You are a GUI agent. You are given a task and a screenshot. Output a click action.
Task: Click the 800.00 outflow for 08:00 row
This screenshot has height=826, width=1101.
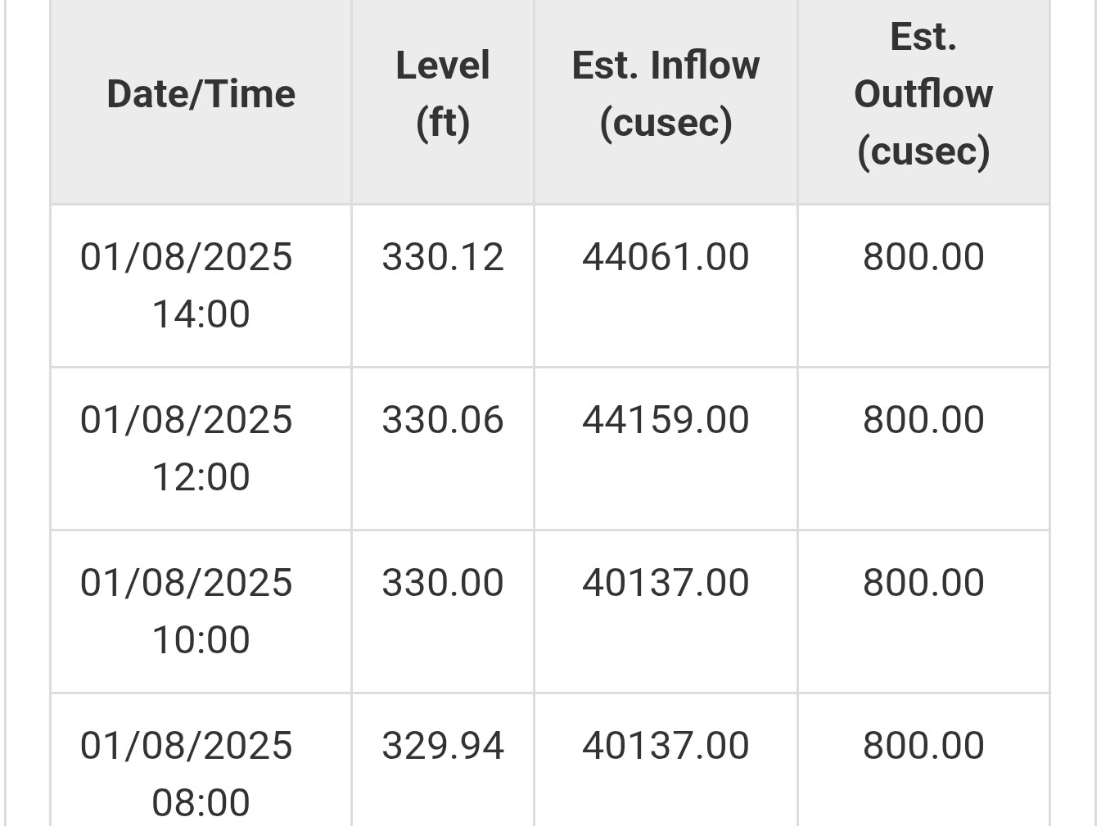point(923,746)
